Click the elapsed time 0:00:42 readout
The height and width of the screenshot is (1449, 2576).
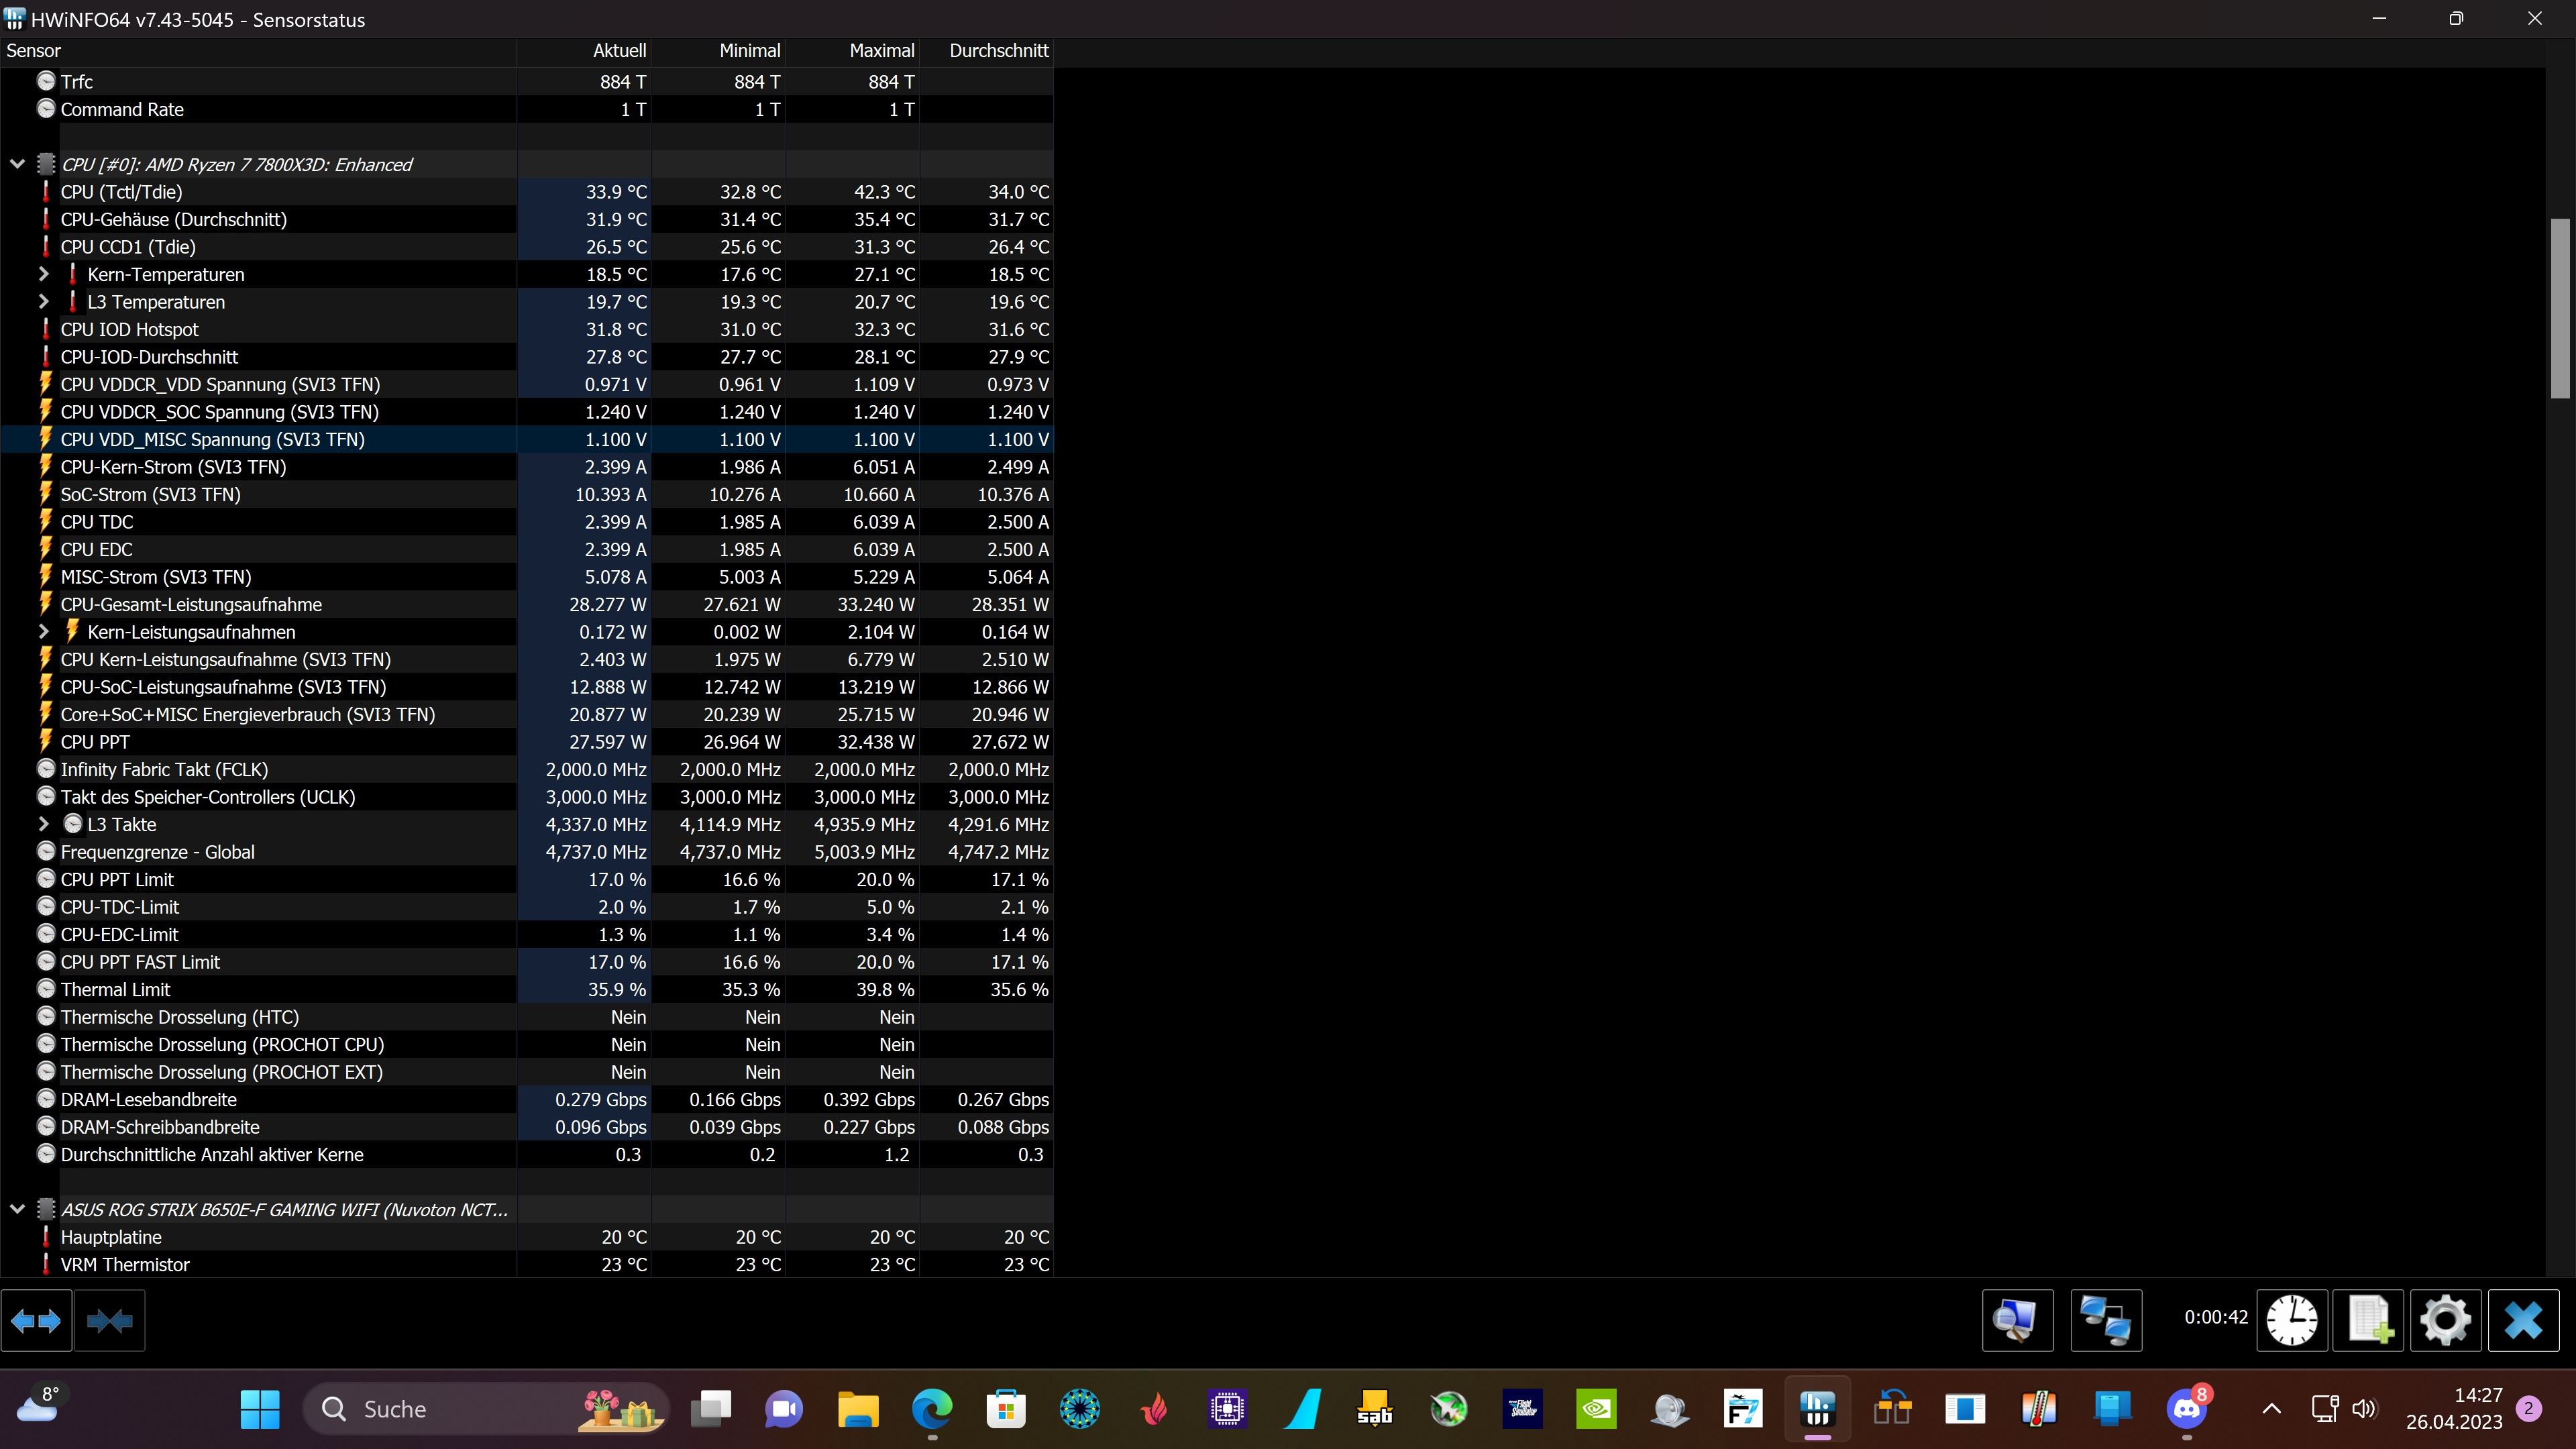pyautogui.click(x=2216, y=1317)
